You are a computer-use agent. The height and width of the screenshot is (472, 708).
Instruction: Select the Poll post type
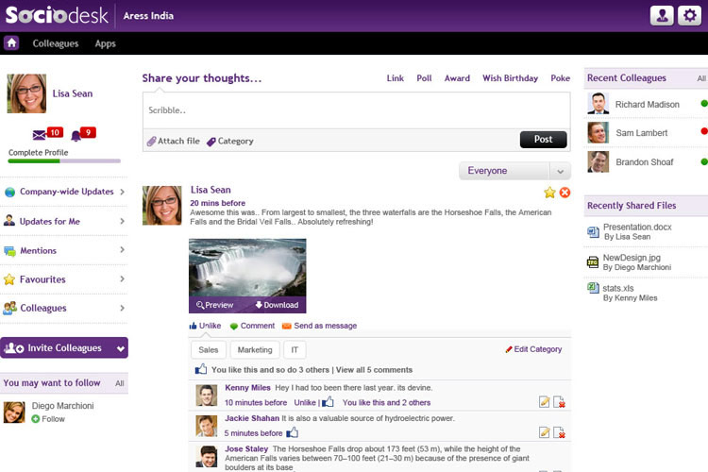[x=424, y=78]
